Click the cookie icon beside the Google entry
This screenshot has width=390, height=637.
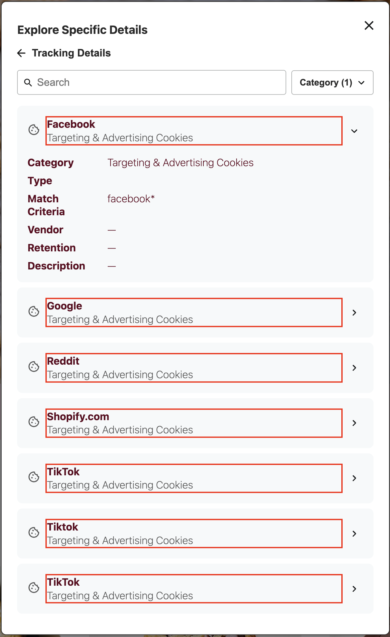34,312
